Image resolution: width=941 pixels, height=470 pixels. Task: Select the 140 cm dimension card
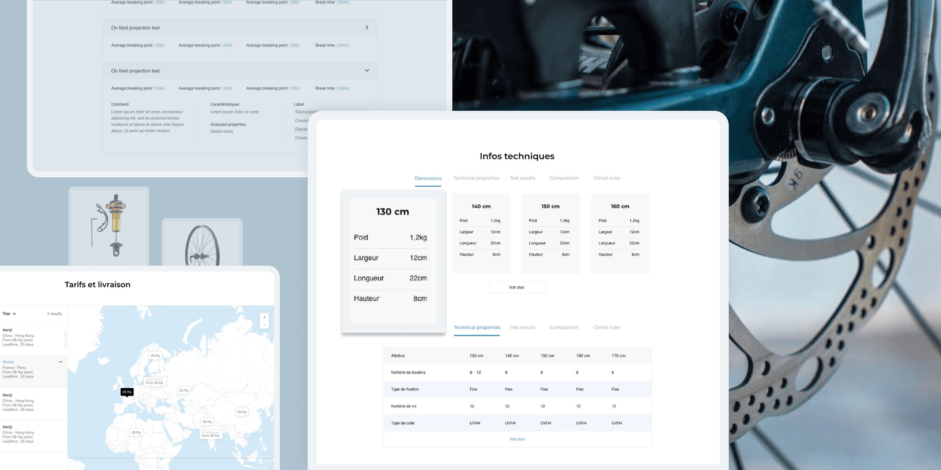pyautogui.click(x=481, y=234)
